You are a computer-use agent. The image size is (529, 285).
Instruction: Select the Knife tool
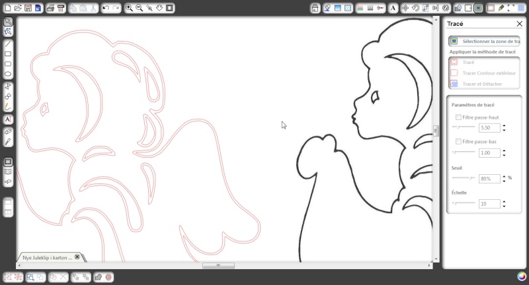click(x=8, y=142)
